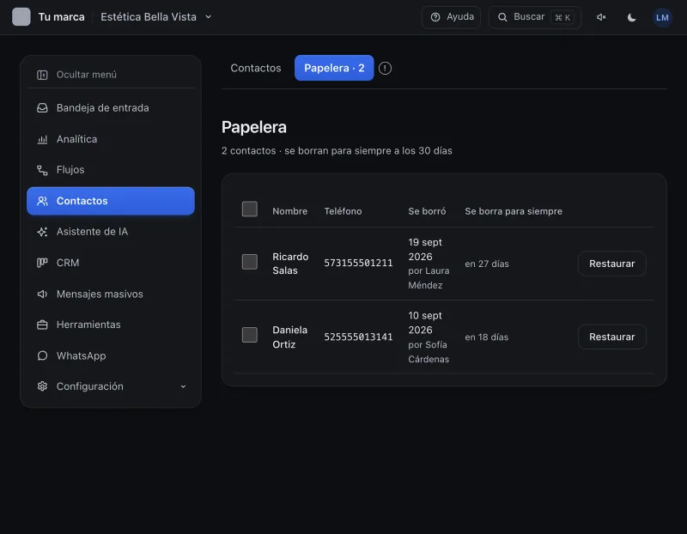
Task: Open Bandeja de entrada inbox icon
Action: [x=42, y=108]
